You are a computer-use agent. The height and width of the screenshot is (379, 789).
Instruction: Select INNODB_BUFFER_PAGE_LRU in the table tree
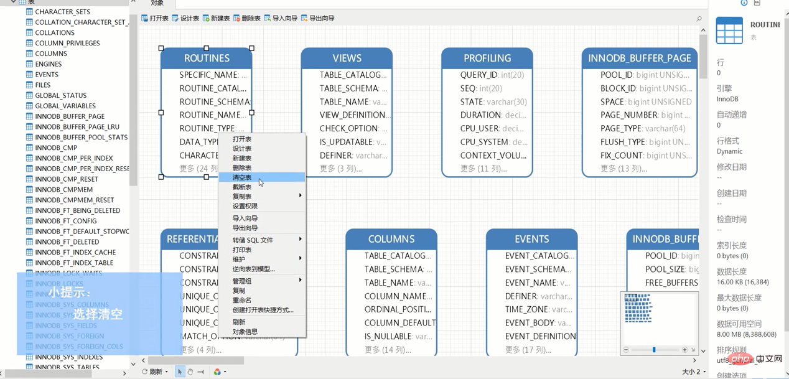click(x=77, y=127)
